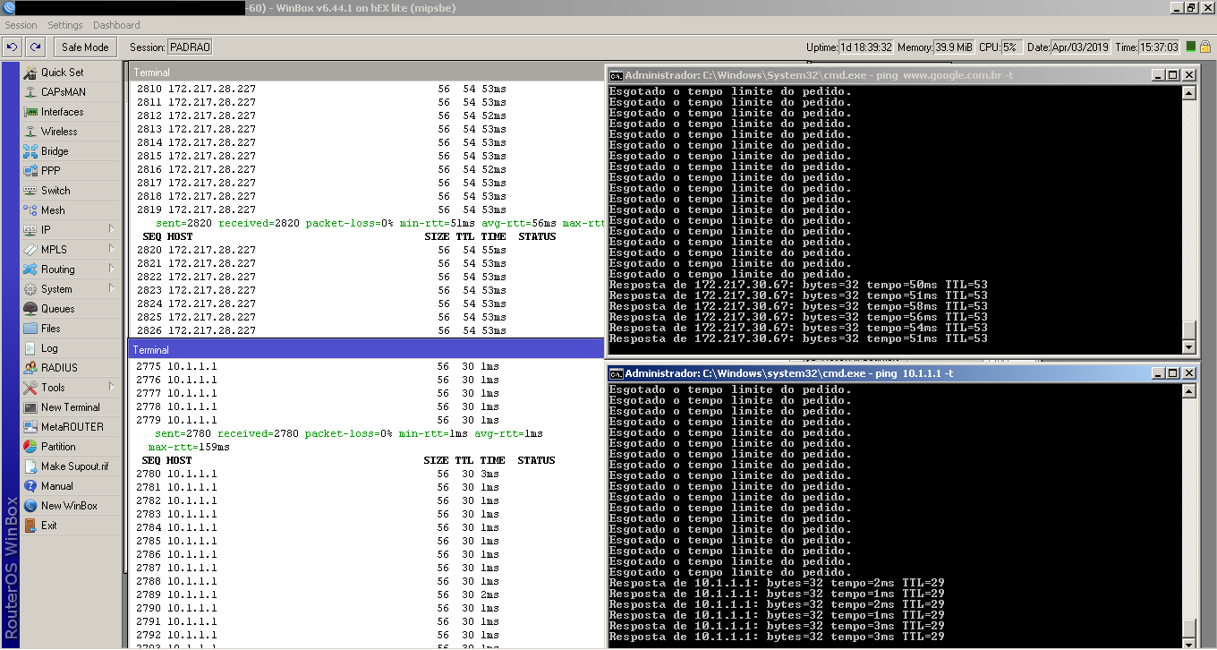
Task: Click the ping row with SEQ 2775
Action: (x=318, y=366)
